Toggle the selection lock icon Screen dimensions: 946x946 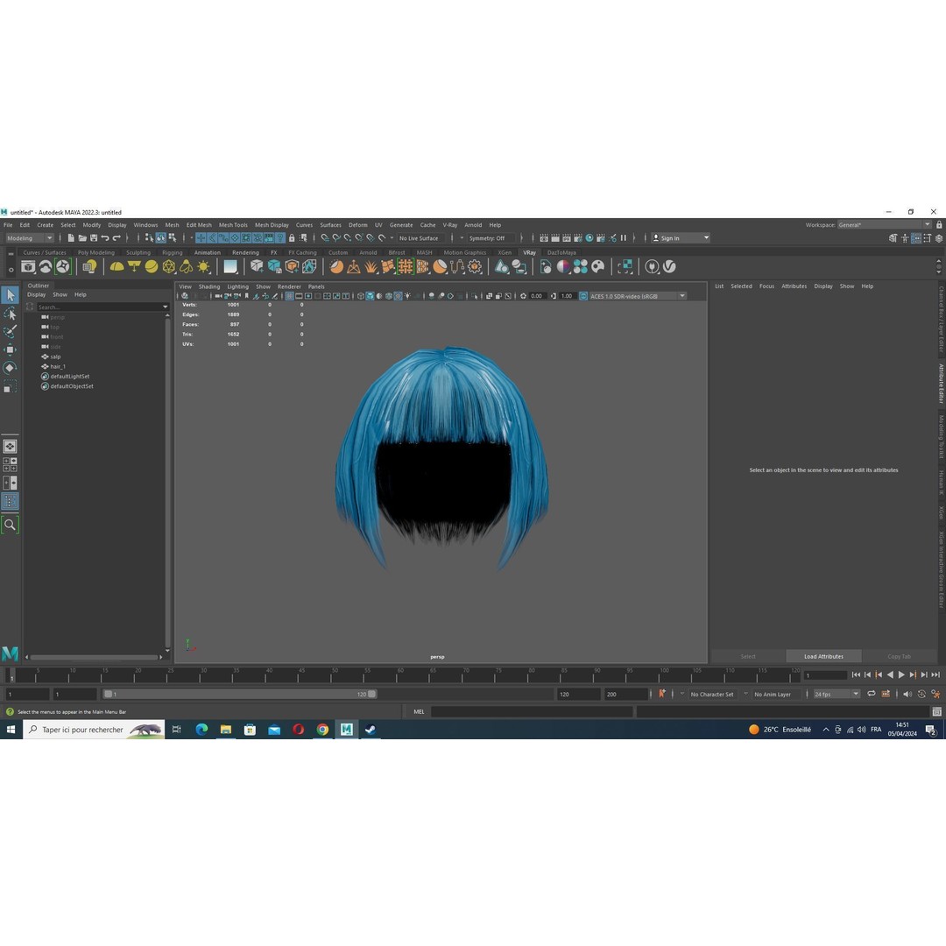(292, 238)
